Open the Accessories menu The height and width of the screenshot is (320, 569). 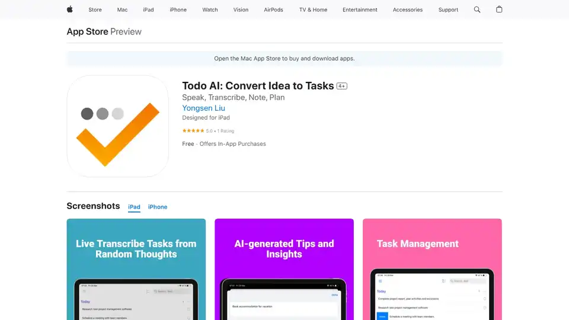[408, 10]
